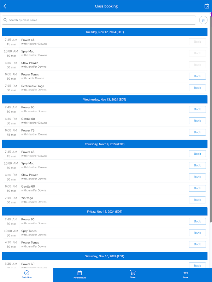
Task: Book Friday's Spry Tunes class
Action: pyautogui.click(x=197, y=233)
